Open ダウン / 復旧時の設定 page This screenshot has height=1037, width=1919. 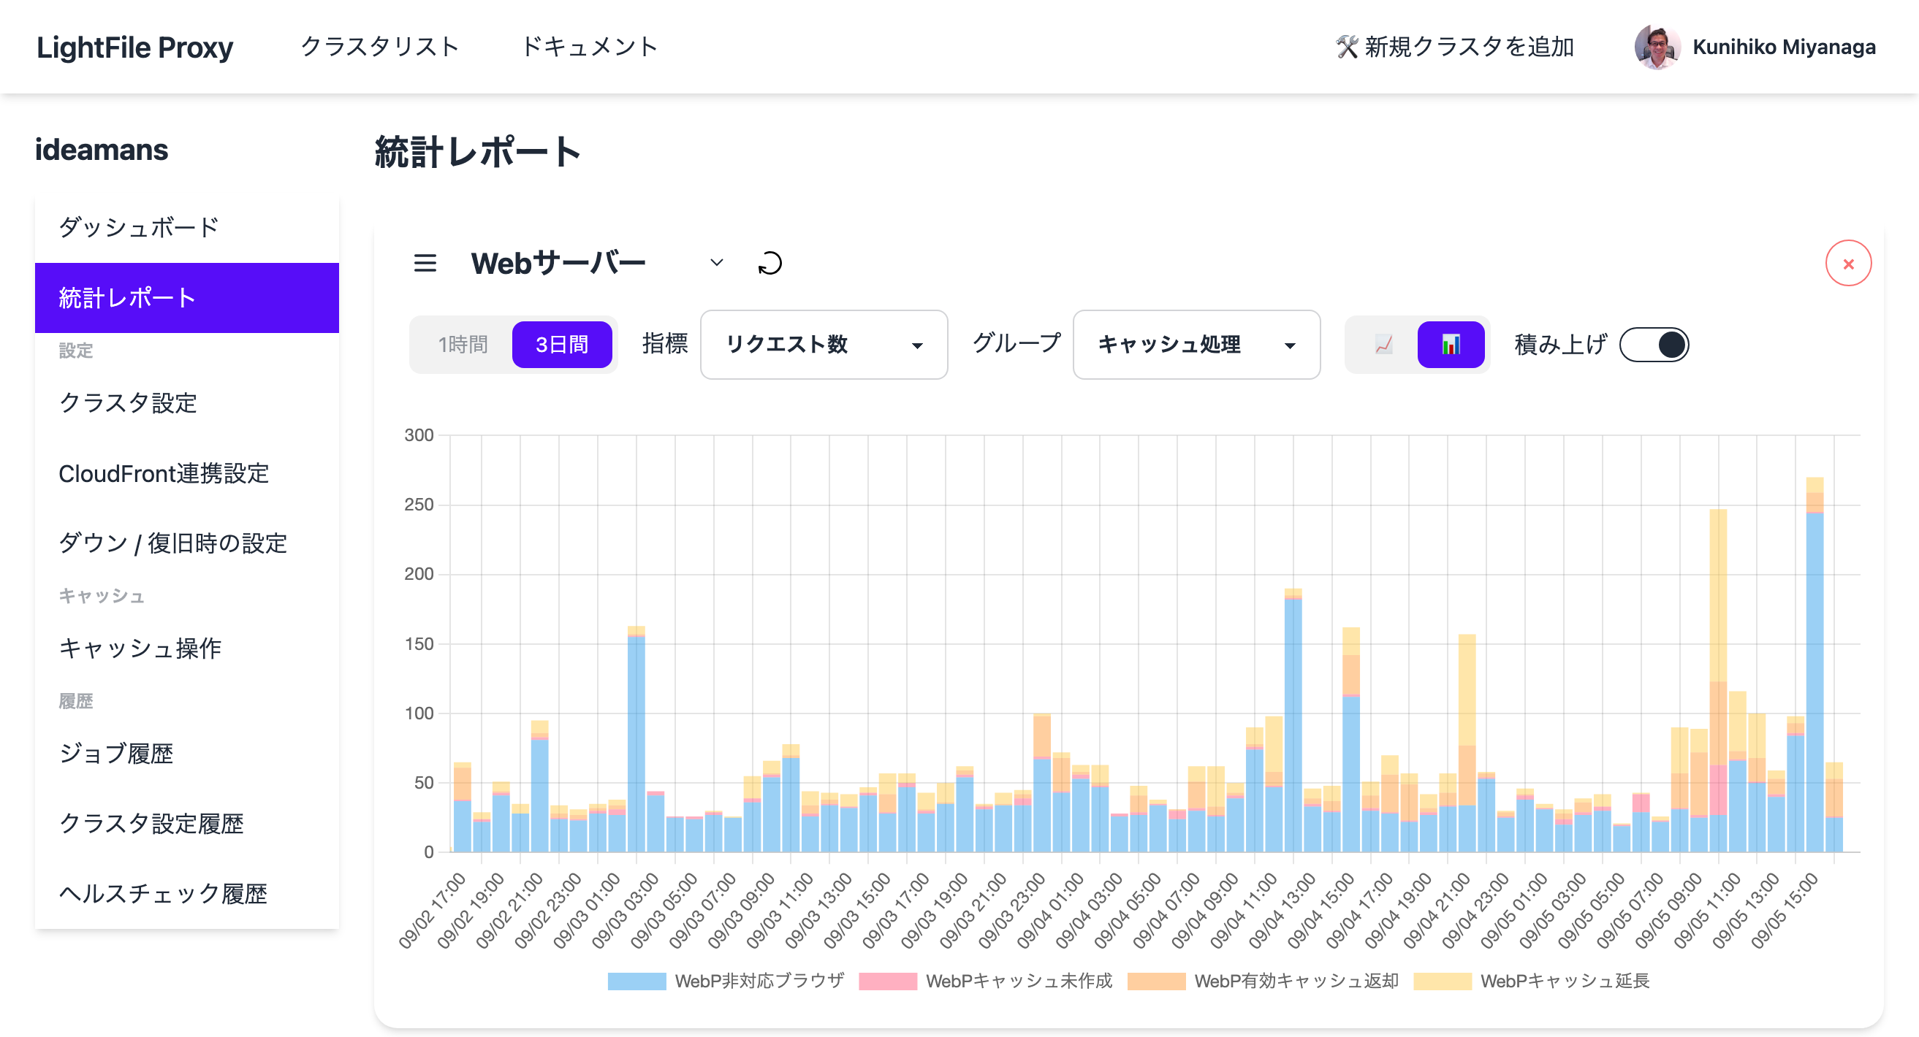[x=186, y=543]
